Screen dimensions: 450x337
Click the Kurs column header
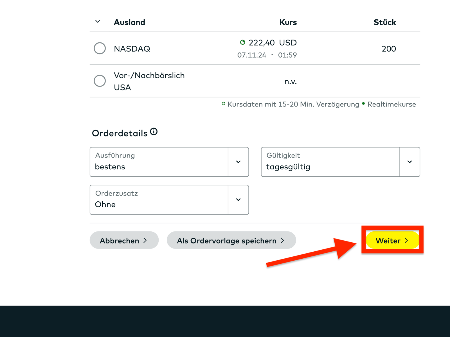click(x=288, y=22)
